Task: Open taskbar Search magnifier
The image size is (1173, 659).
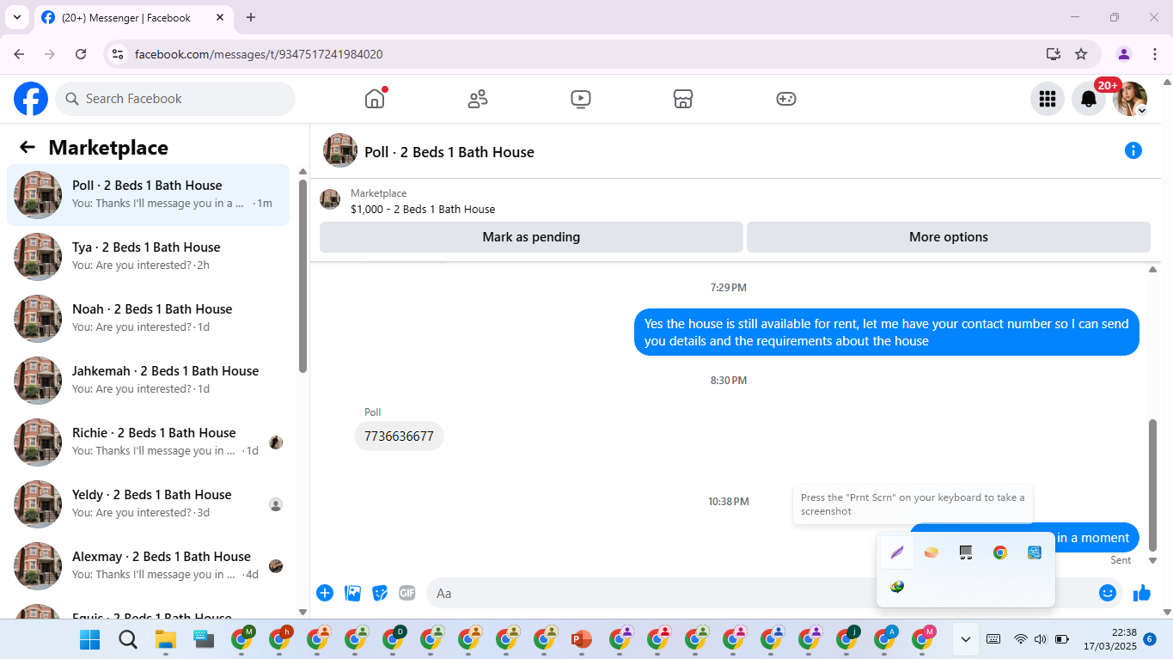Action: [127, 639]
